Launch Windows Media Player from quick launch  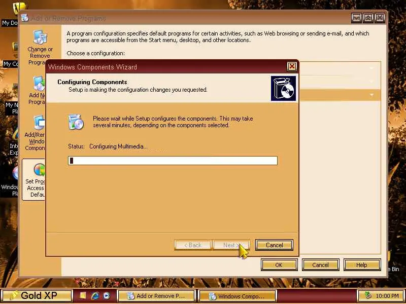click(x=107, y=296)
